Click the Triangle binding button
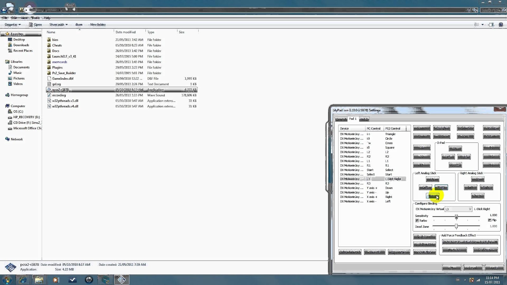 [x=442, y=128]
